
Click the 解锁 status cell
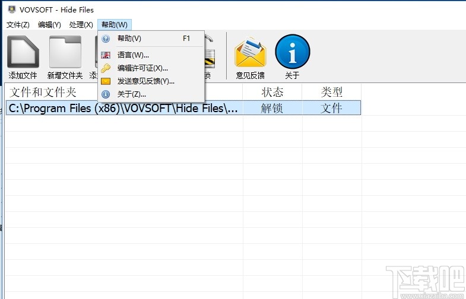point(272,108)
